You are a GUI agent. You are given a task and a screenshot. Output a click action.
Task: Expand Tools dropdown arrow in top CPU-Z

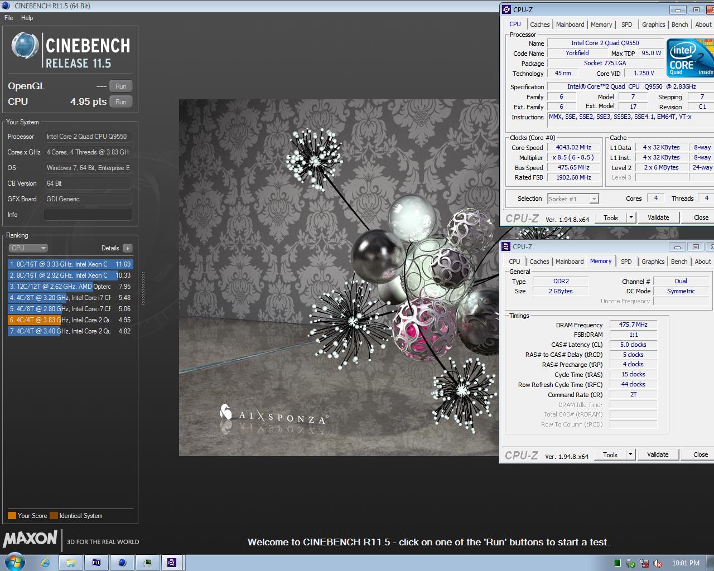click(x=631, y=218)
